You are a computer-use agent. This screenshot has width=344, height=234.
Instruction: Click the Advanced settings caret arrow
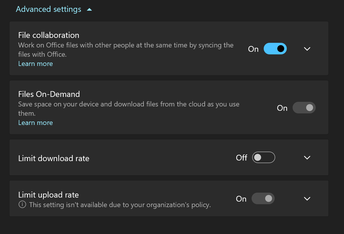(x=89, y=10)
